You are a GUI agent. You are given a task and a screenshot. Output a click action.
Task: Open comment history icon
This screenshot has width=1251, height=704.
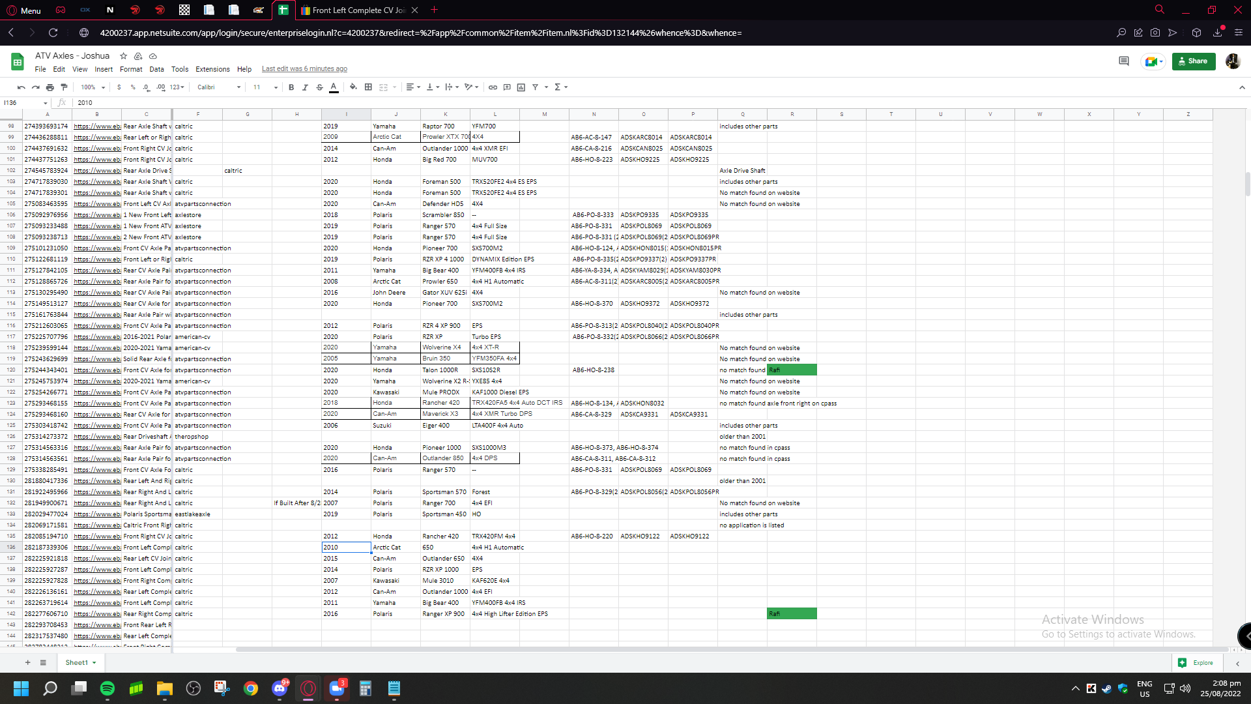click(1123, 61)
